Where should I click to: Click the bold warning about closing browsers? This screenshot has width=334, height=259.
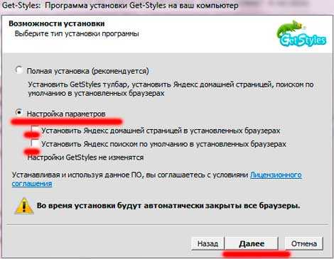coord(168,206)
